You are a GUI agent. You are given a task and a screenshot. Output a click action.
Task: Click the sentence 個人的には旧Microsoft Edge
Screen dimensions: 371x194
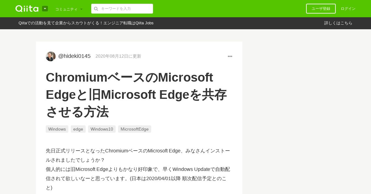[x=138, y=179]
